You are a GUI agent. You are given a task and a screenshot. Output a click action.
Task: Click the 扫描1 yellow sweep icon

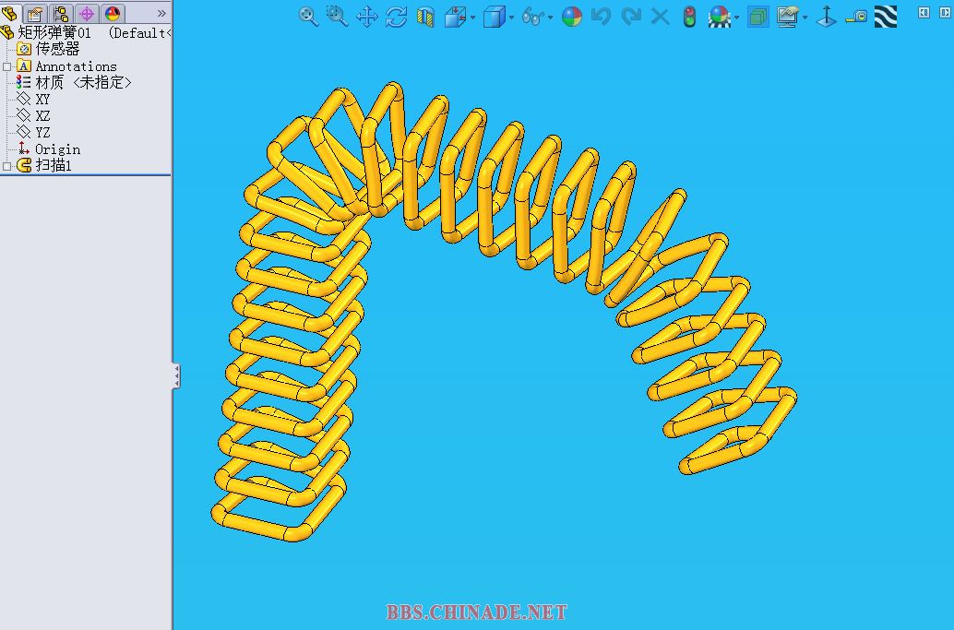pos(24,165)
